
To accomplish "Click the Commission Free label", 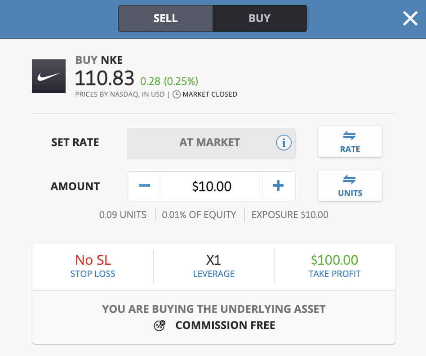I will [x=225, y=325].
